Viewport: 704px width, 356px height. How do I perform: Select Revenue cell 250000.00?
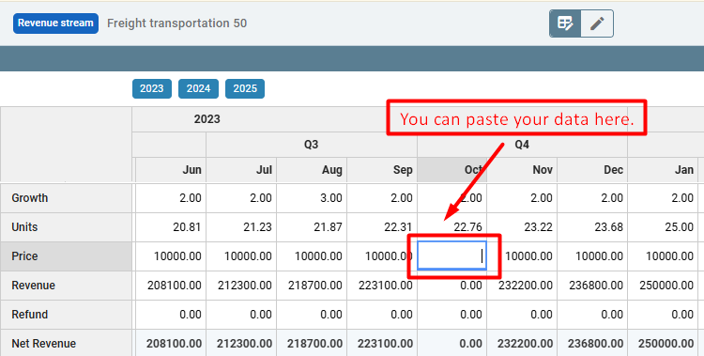(x=663, y=286)
